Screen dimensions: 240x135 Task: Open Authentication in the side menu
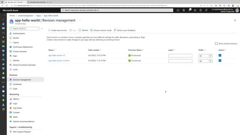tap(19, 33)
